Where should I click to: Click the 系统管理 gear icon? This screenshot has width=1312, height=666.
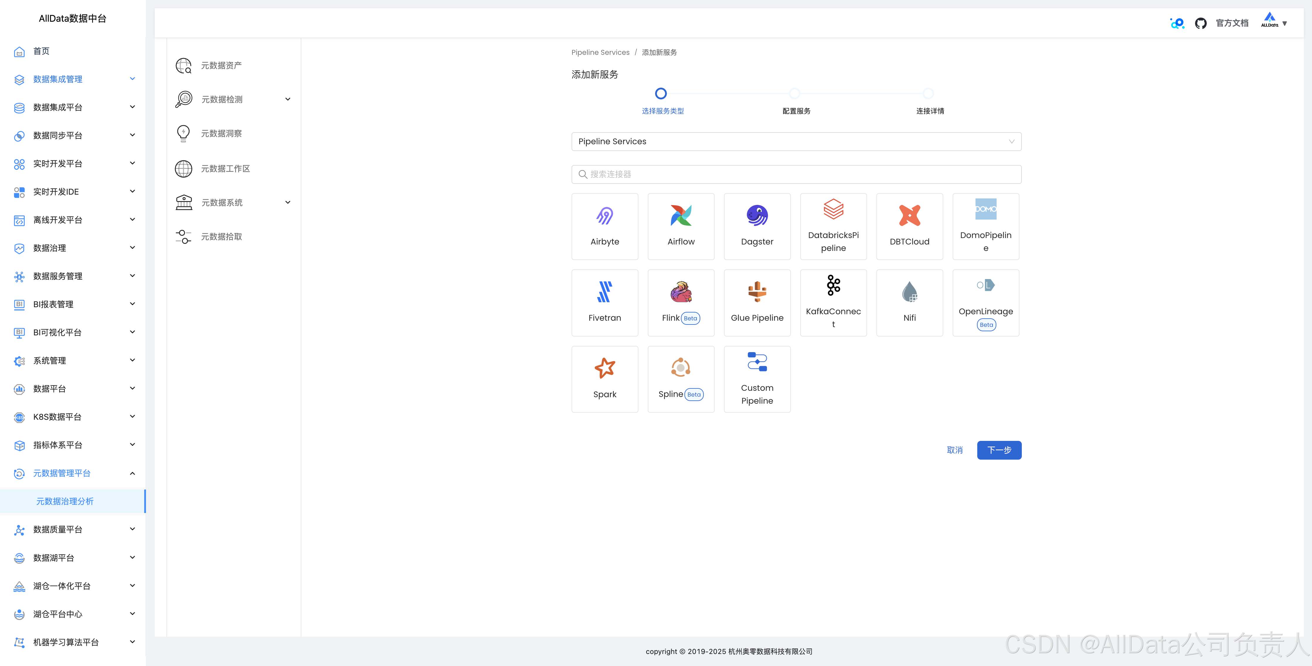(x=19, y=361)
